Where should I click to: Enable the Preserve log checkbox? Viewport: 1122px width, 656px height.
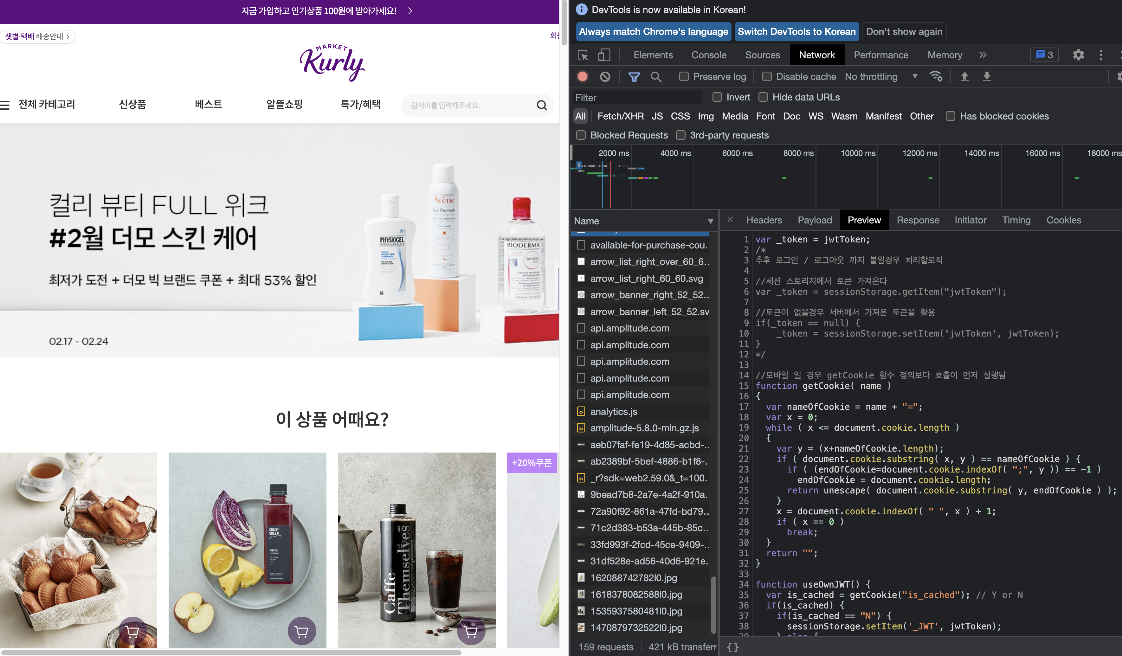tap(684, 77)
